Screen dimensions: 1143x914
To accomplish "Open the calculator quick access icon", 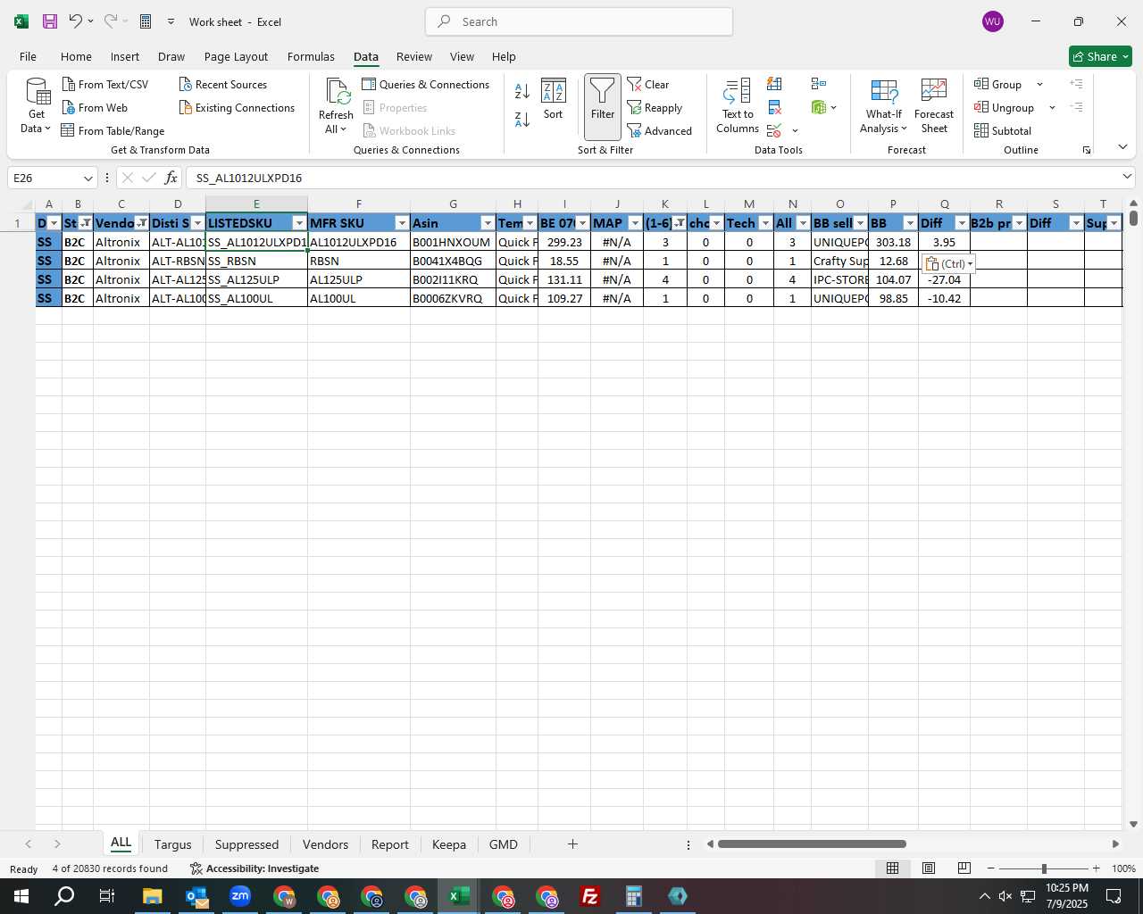I will [x=146, y=21].
